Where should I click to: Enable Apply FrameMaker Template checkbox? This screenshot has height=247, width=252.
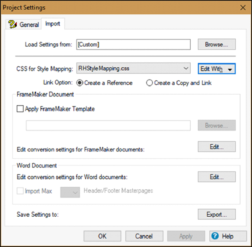click(20, 109)
